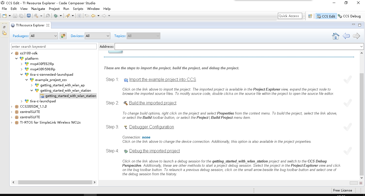Click the Build the imported project link
This screenshot has height=196, width=365.
[x=153, y=103]
